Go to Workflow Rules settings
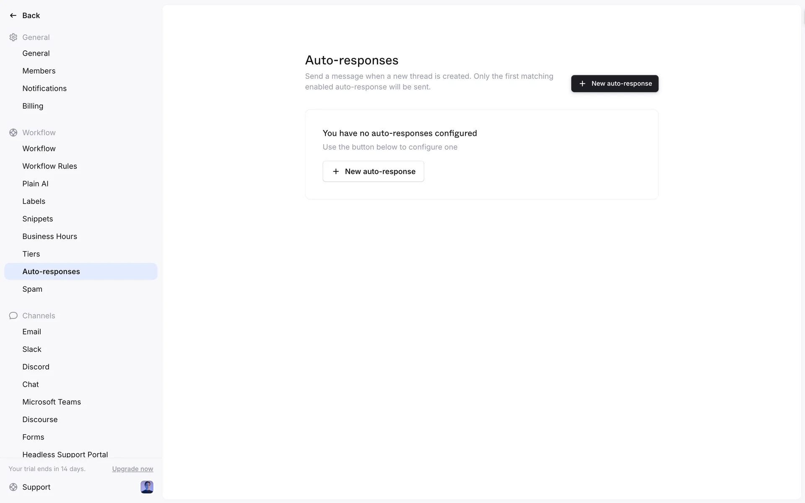Viewport: 805px width, 503px height. click(49, 166)
